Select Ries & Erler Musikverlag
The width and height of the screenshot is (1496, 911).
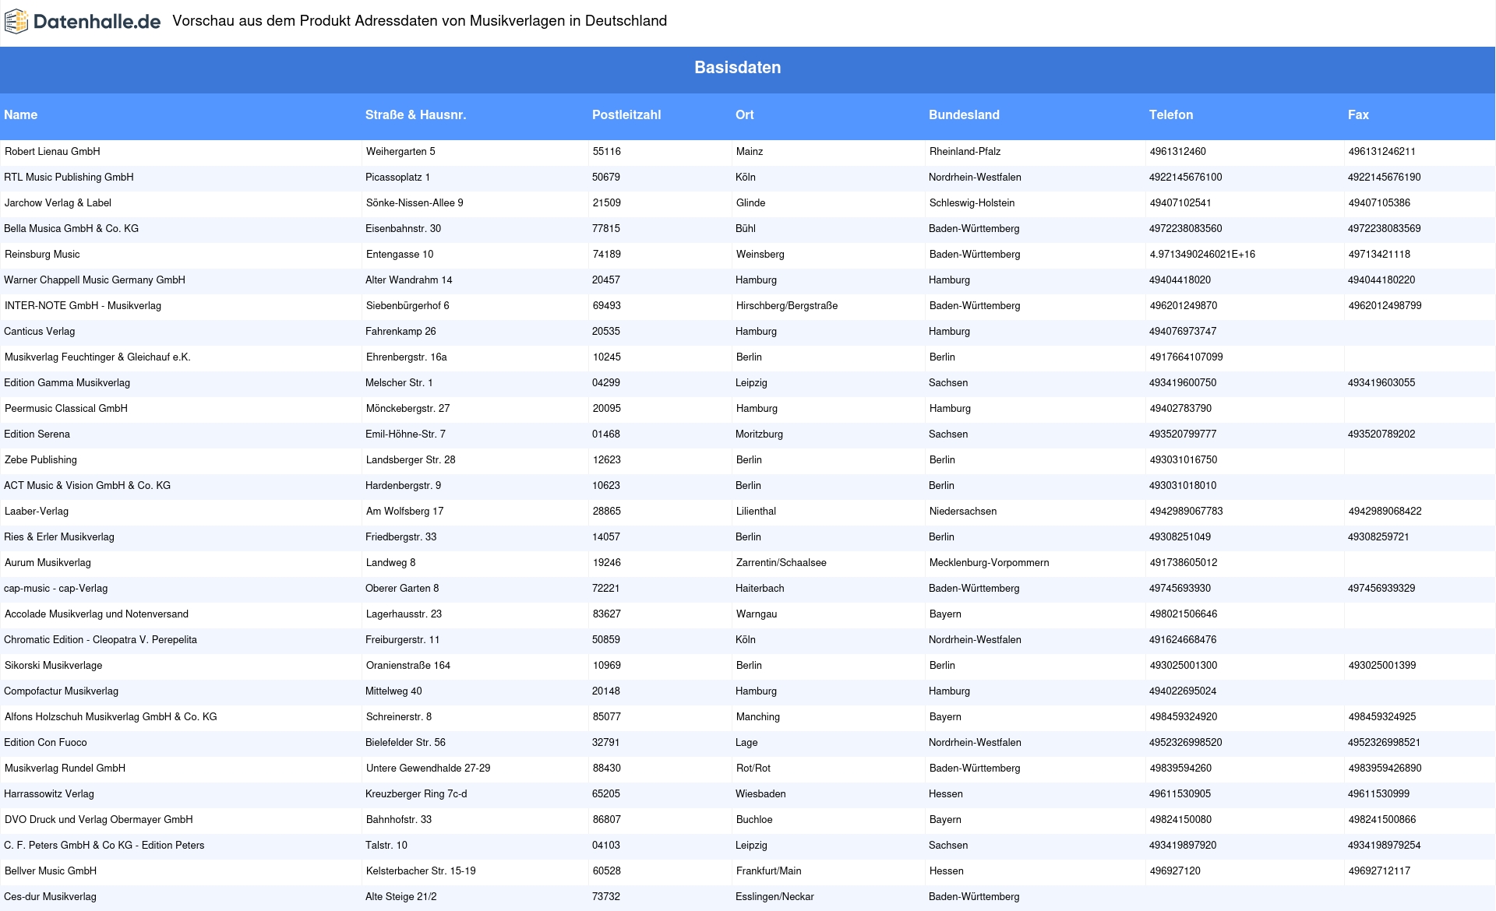click(x=59, y=537)
